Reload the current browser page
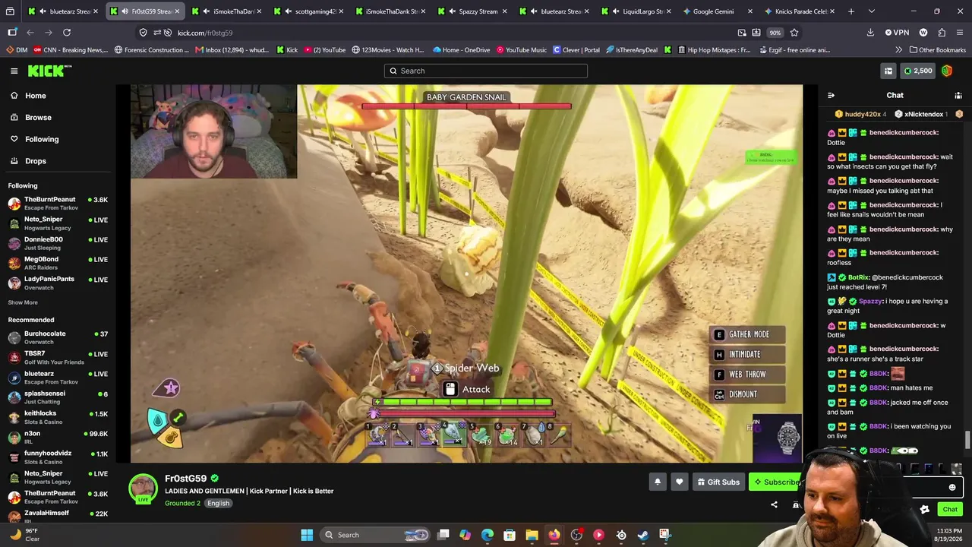Screen dimensions: 972x547 67,33
